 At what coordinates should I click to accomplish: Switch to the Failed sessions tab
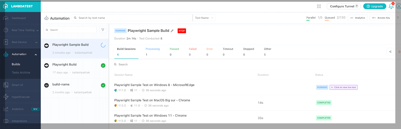192,51
